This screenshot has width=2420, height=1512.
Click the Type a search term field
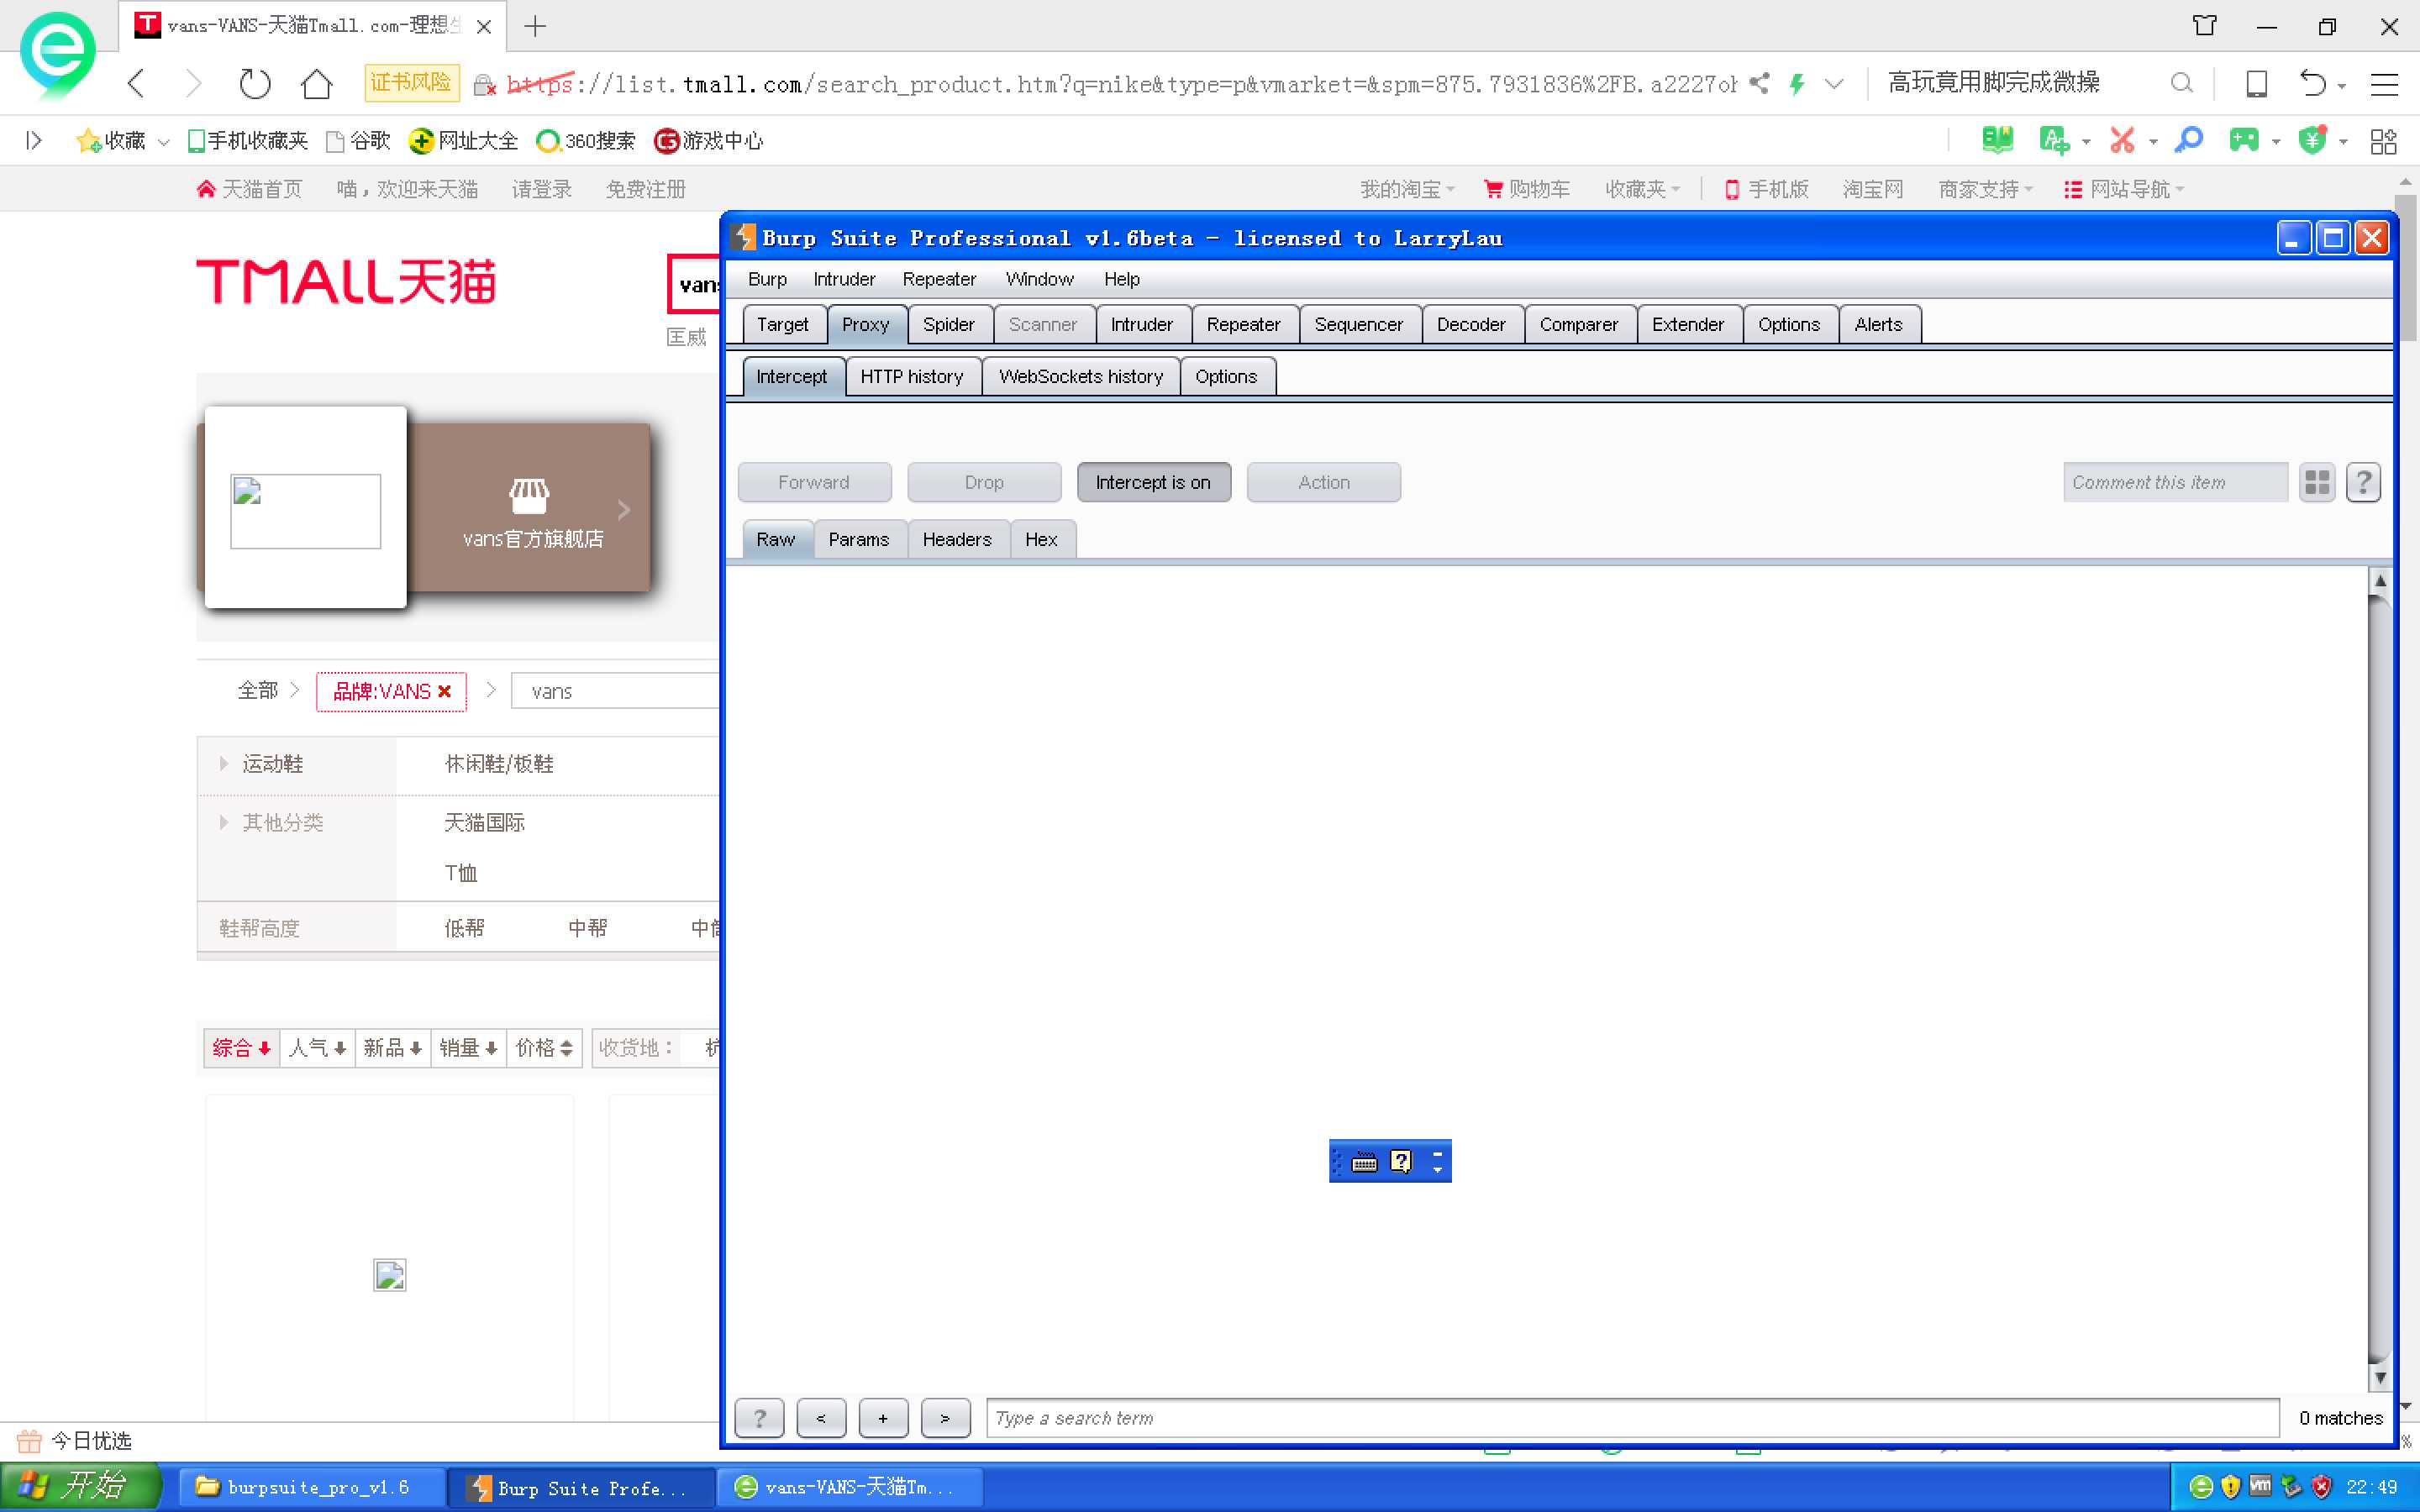[x=1633, y=1417]
